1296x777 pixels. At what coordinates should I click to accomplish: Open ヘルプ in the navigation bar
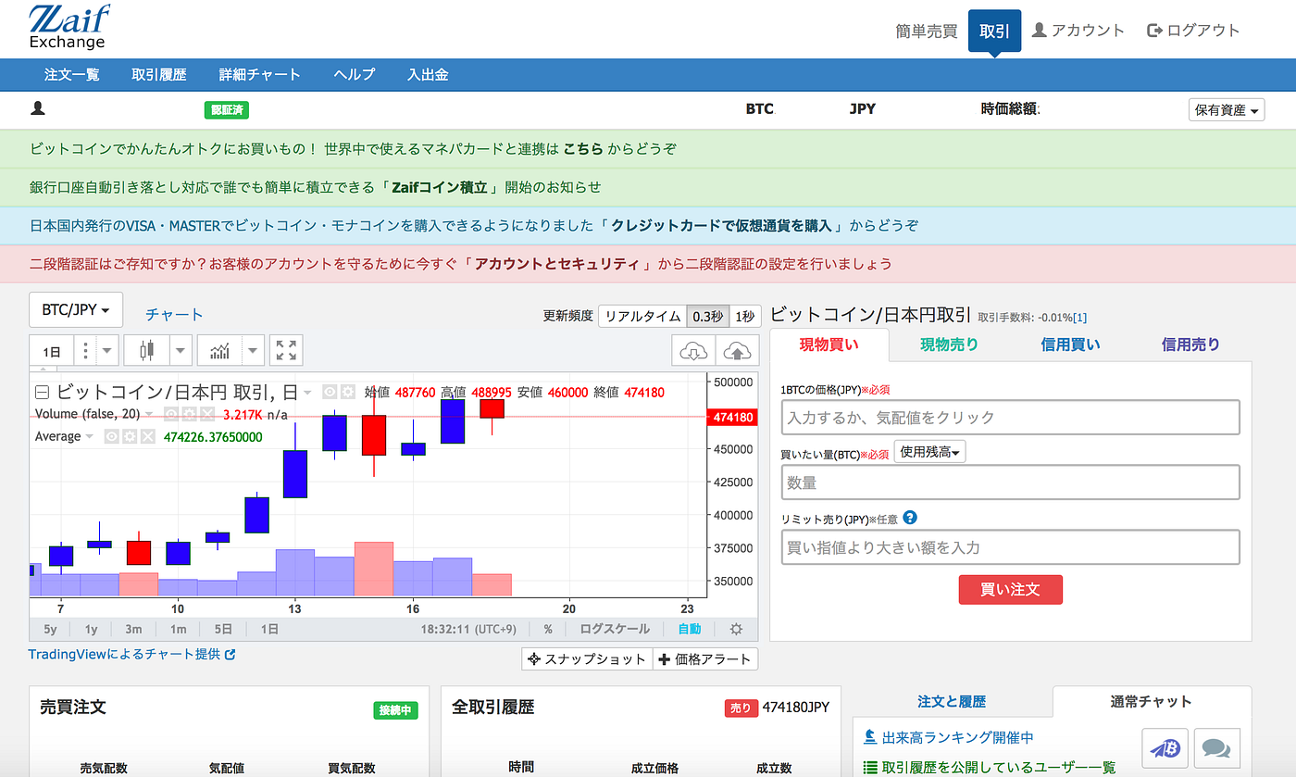point(354,75)
